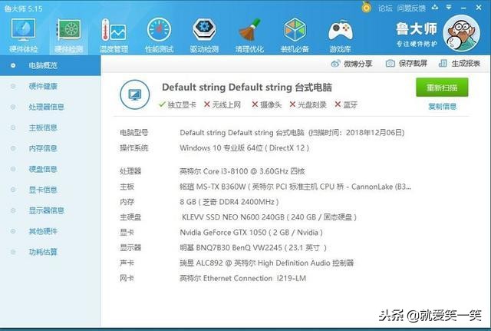Click the 鲁大师 mascot avatar
491x331 pixels.
(x=462, y=33)
